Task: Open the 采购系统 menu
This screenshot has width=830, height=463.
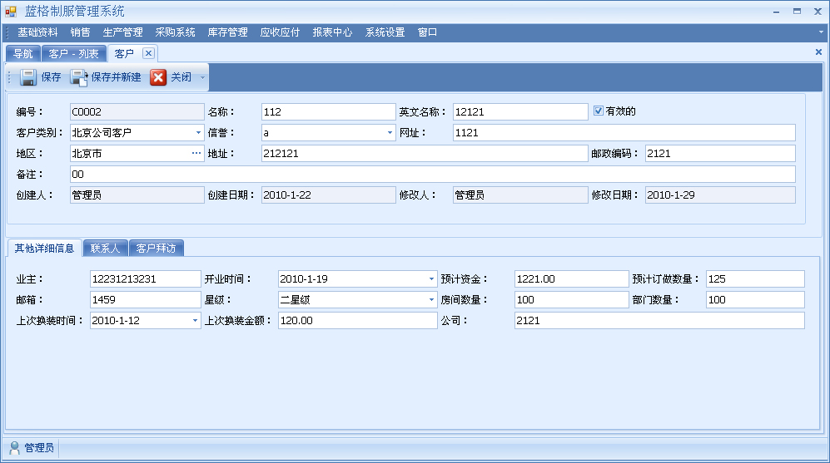Action: [x=175, y=32]
